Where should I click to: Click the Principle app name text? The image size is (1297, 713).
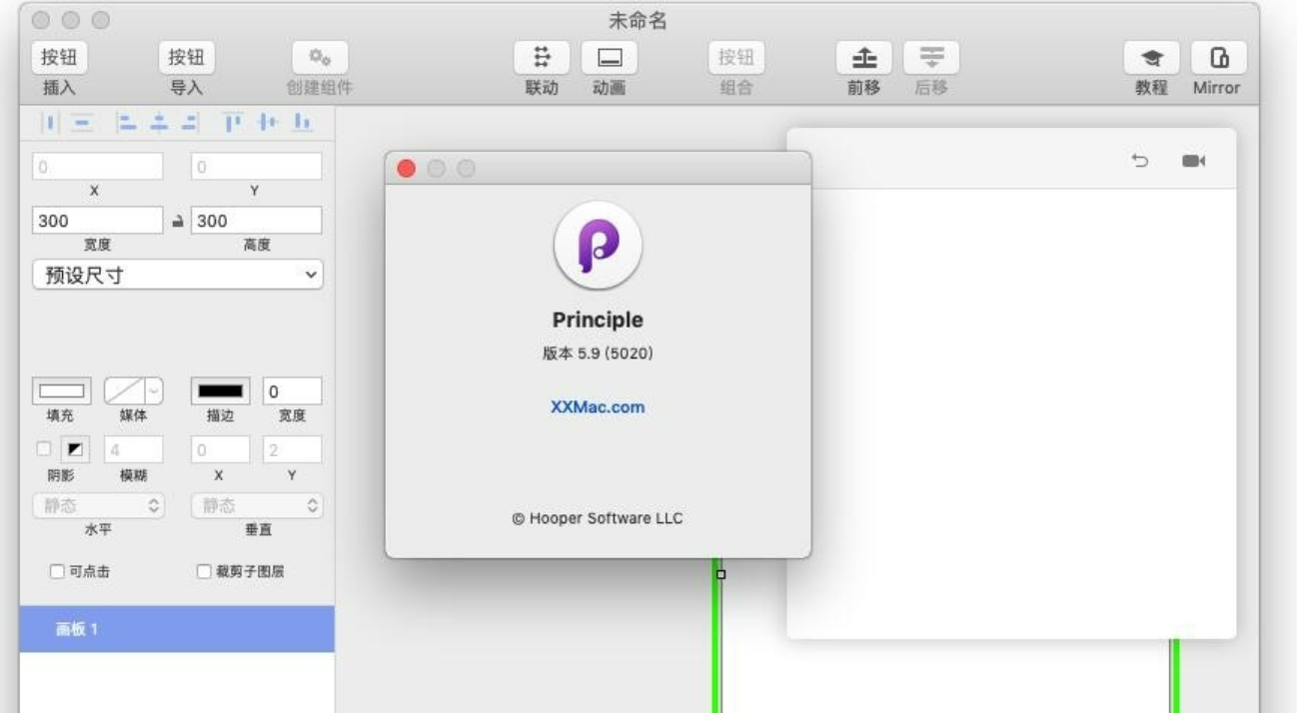[x=598, y=320]
